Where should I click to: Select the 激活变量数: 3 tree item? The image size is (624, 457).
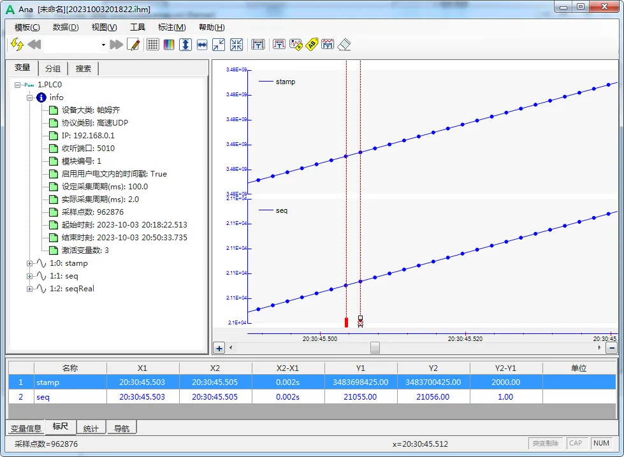(85, 250)
